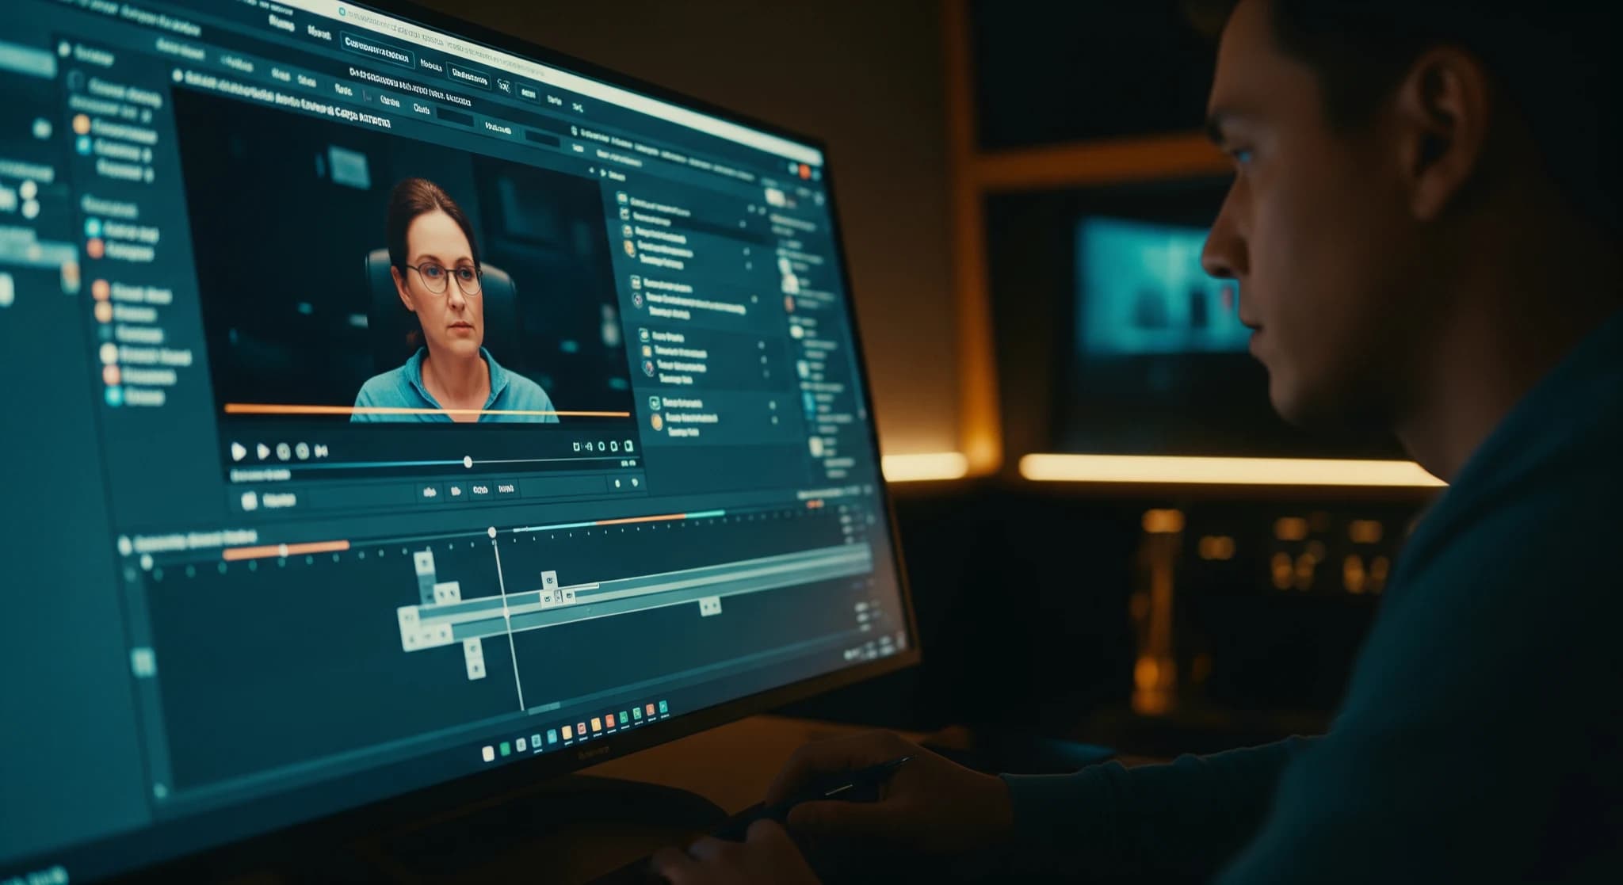Click the leftmost white icon in the dock
The width and height of the screenshot is (1623, 885).
[x=488, y=753]
